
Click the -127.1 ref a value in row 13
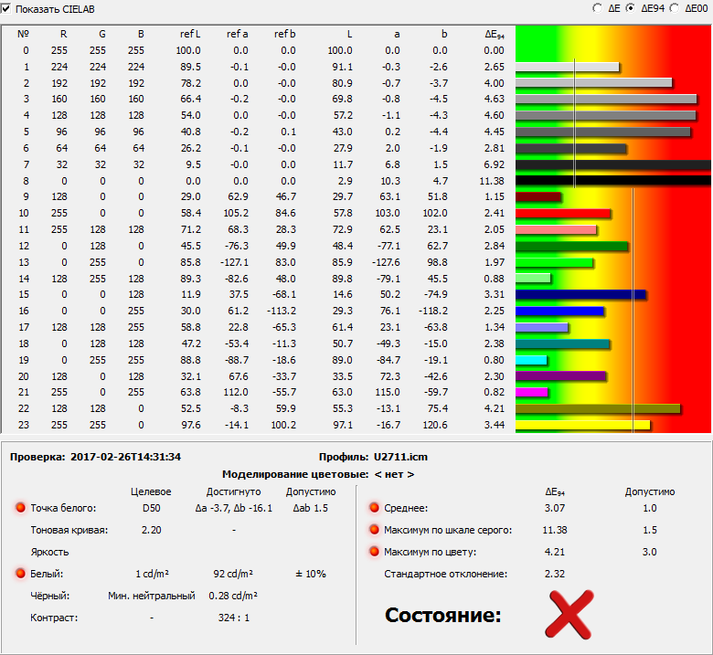coord(234,262)
